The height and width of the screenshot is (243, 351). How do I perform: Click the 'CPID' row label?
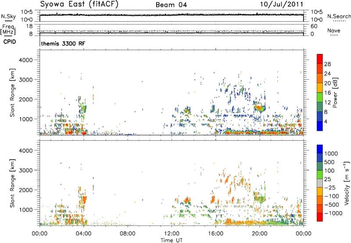10,42
